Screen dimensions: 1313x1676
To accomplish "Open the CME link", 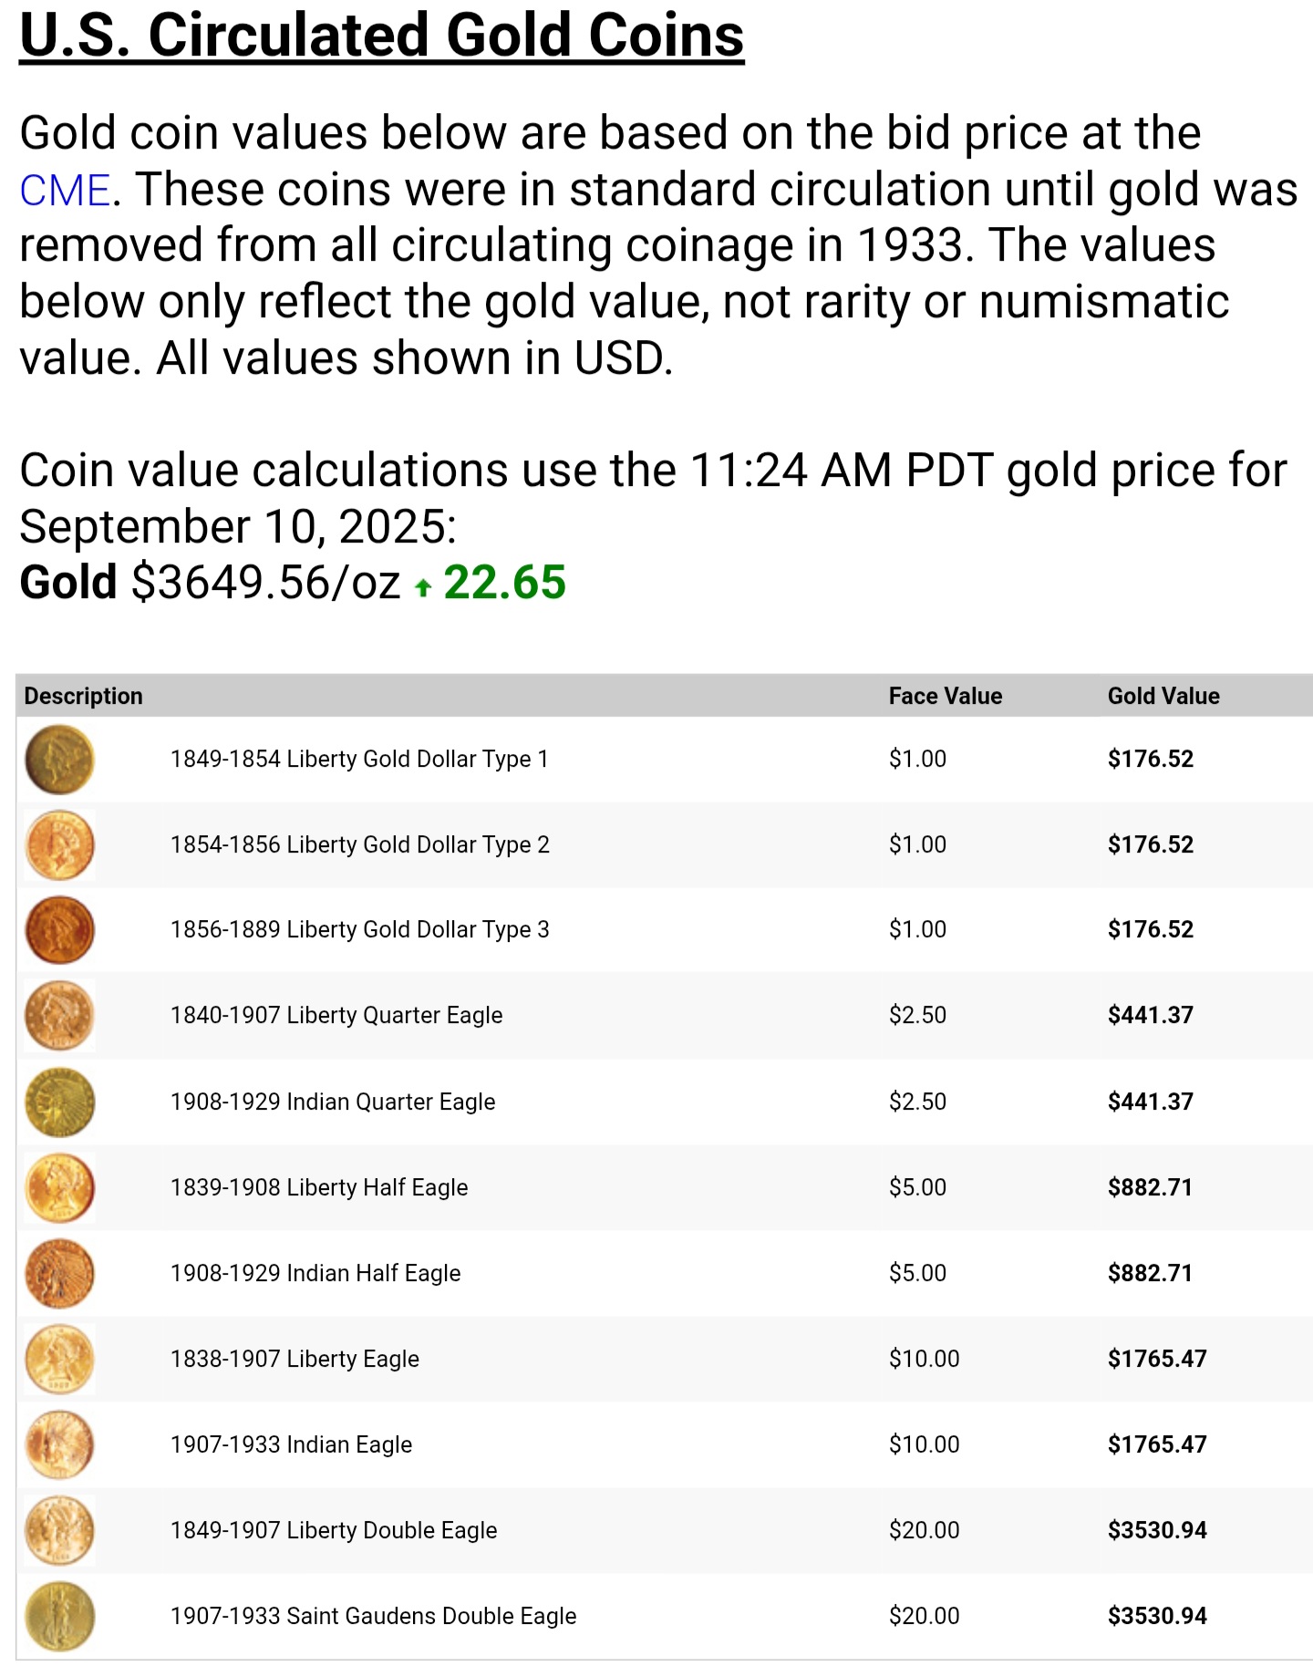I will coord(65,190).
